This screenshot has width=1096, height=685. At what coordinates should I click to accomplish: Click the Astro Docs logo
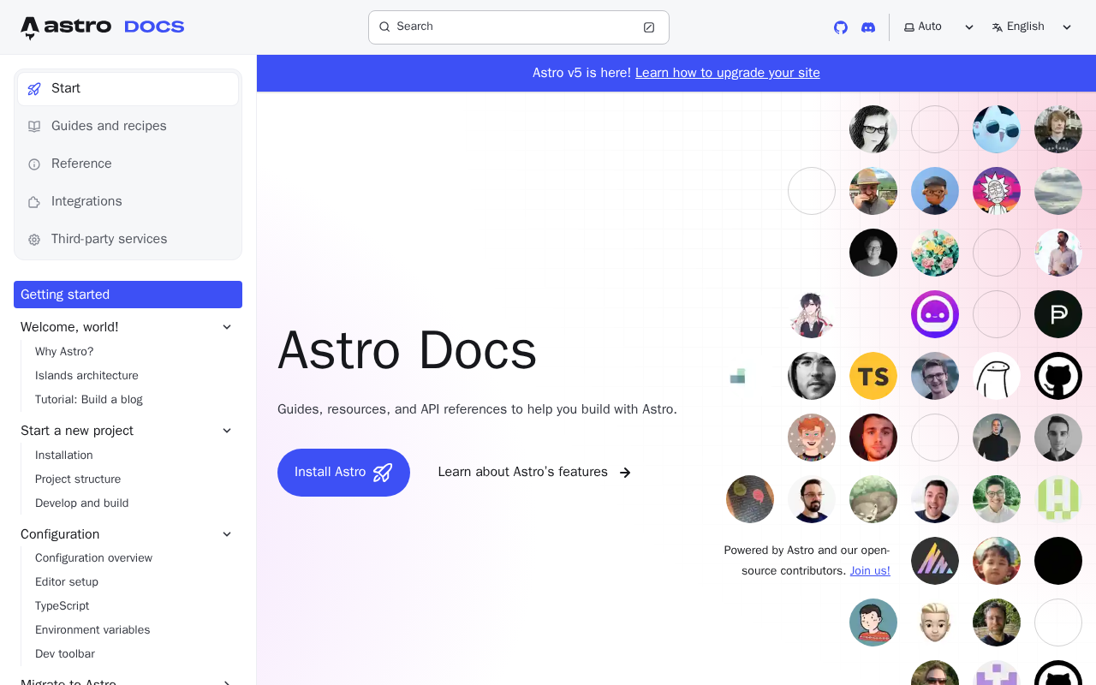[x=103, y=27]
